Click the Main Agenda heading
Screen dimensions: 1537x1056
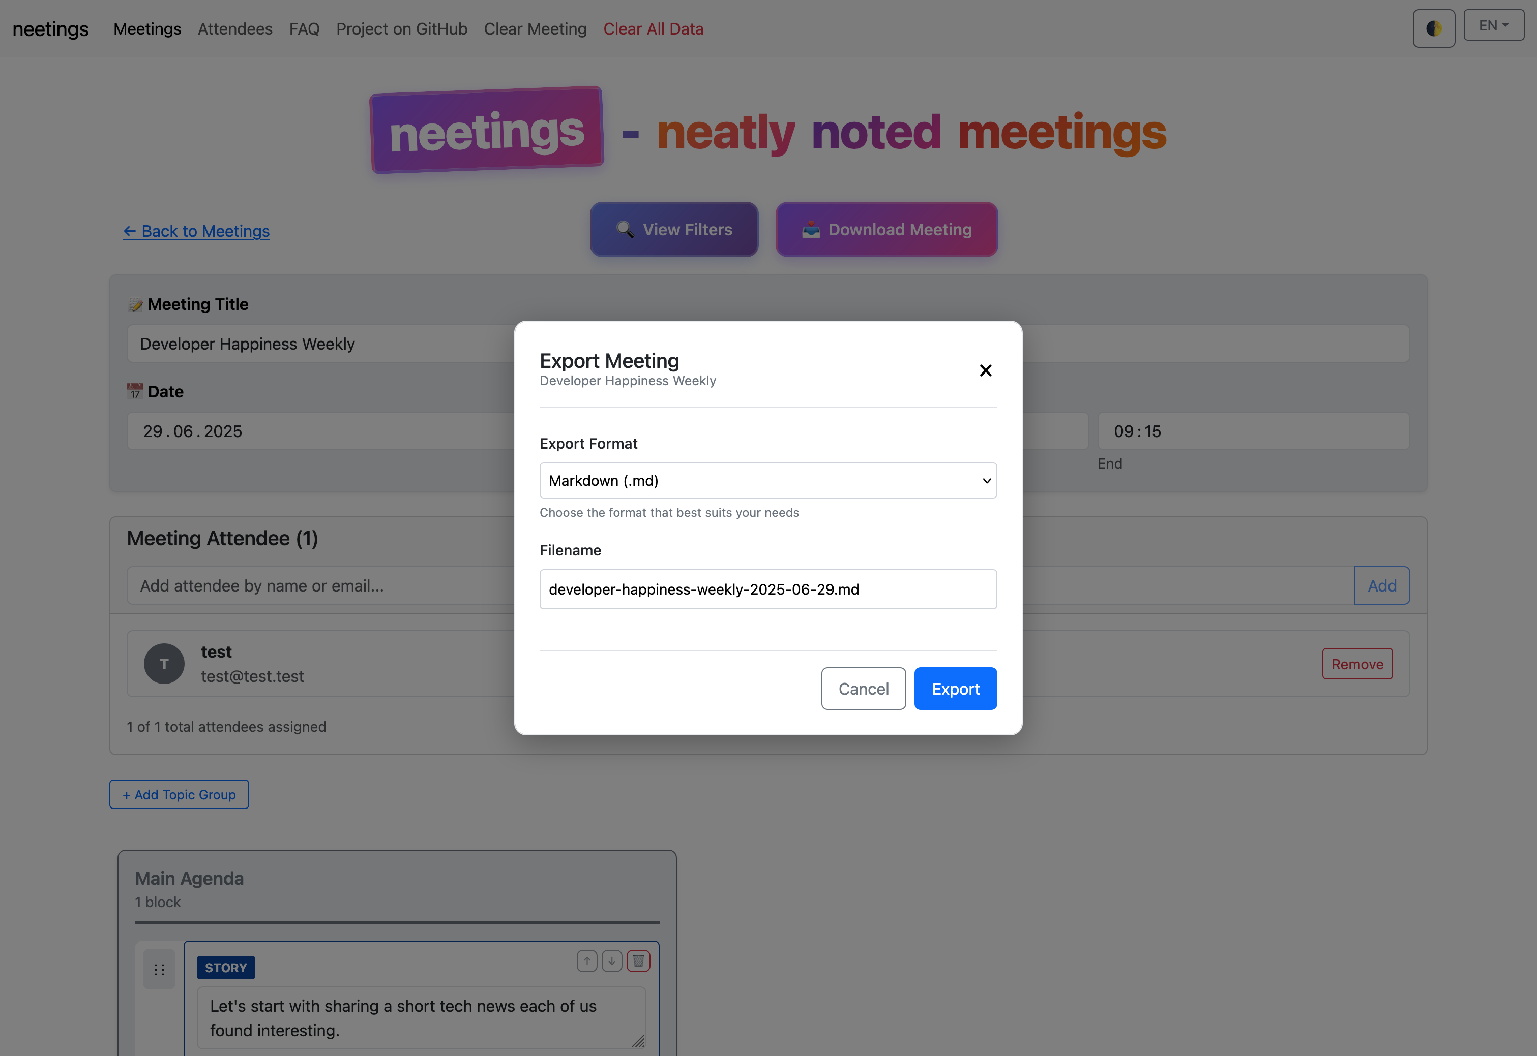[189, 878]
